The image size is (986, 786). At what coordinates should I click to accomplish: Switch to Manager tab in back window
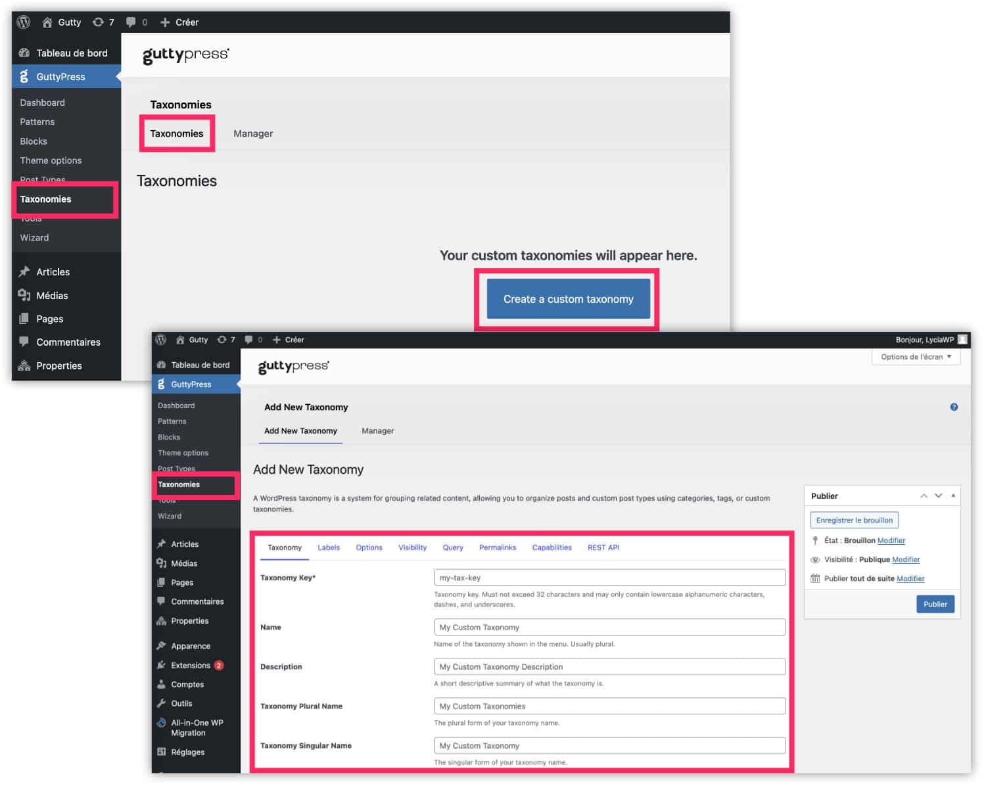253,133
